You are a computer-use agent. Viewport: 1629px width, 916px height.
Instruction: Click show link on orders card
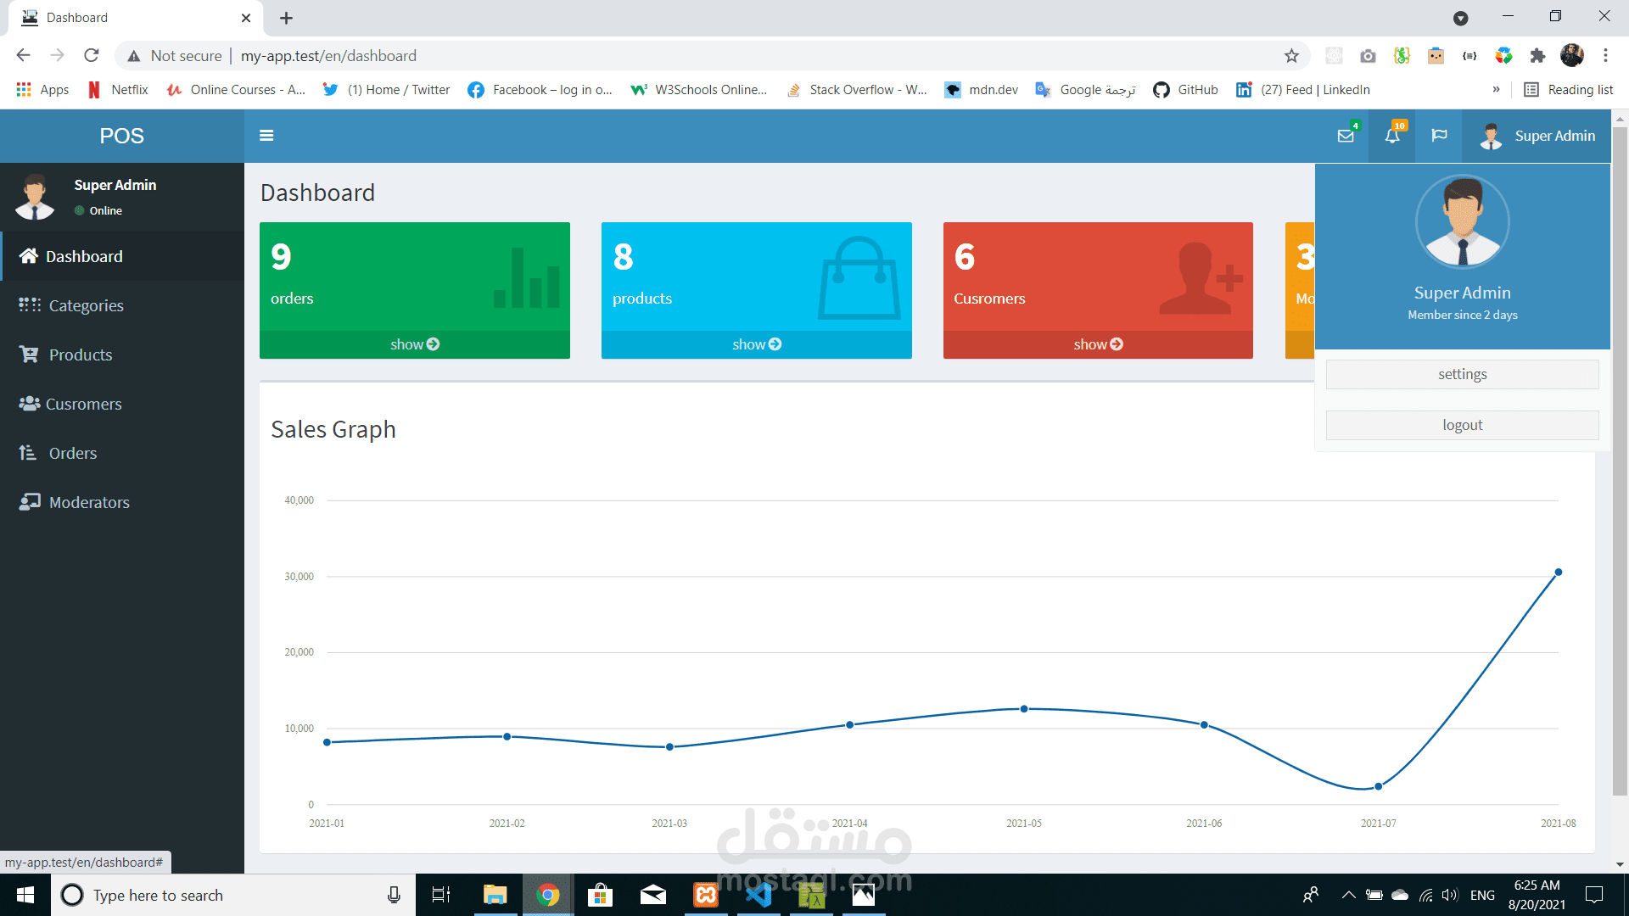pyautogui.click(x=414, y=344)
